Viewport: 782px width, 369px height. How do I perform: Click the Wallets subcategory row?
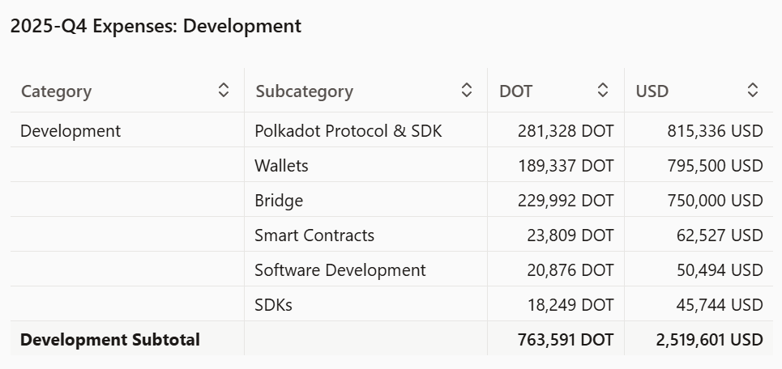pyautogui.click(x=281, y=166)
